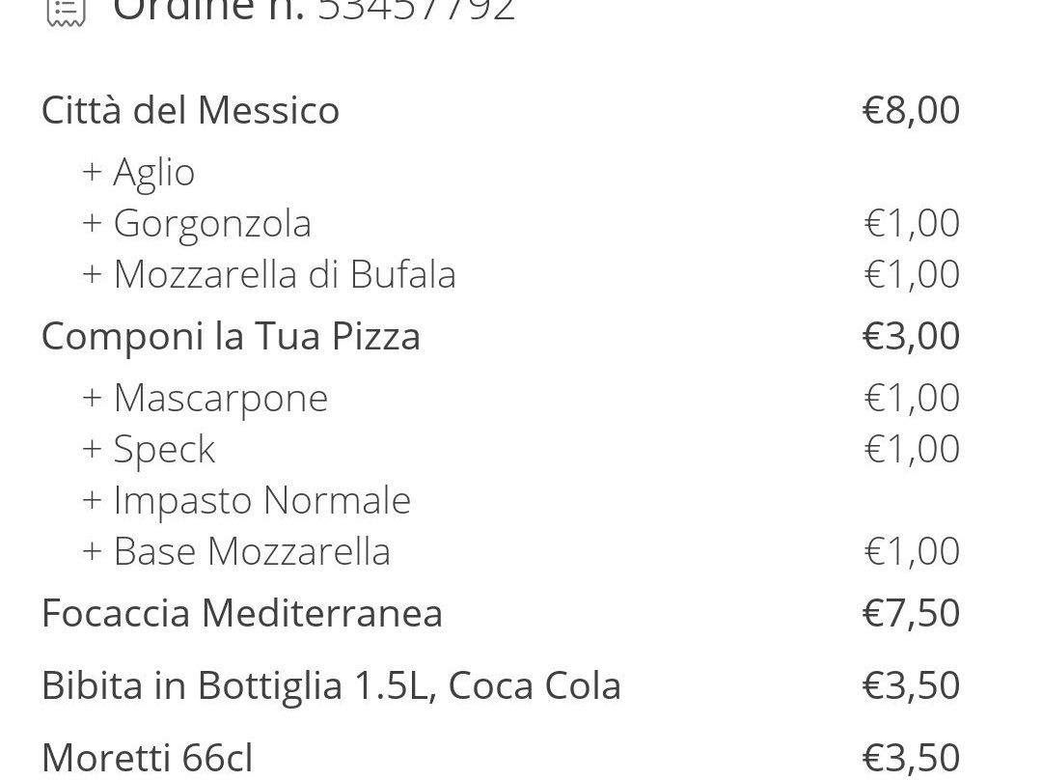Select + Mozzarella di Bufala extra

269,274
